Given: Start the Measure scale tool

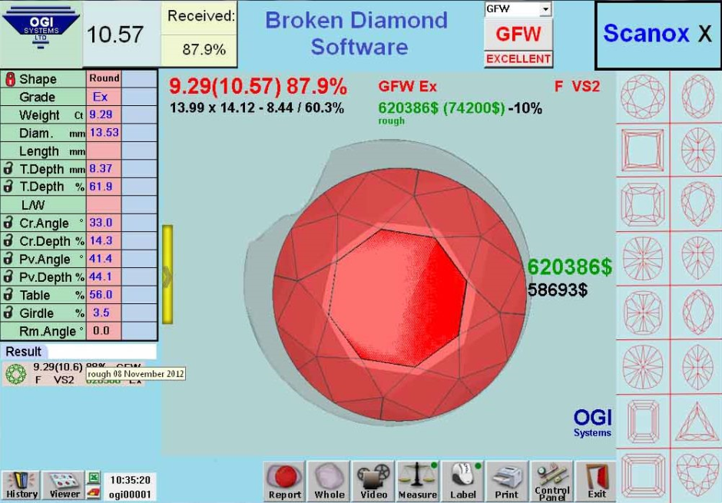Looking at the screenshot, I should (418, 481).
